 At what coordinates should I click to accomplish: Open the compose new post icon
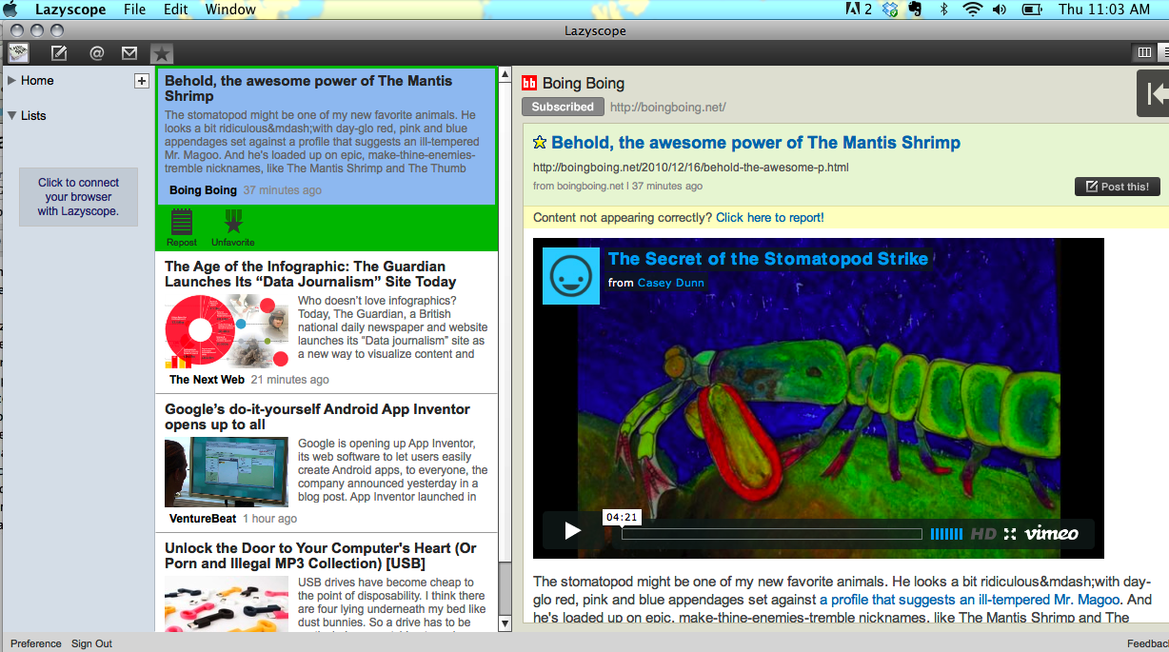(59, 53)
